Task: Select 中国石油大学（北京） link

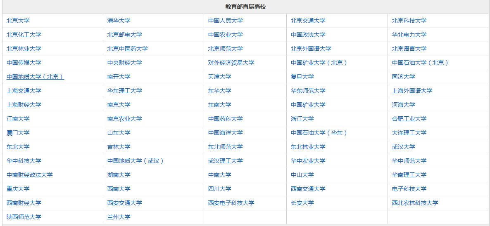Action: [x=420, y=63]
